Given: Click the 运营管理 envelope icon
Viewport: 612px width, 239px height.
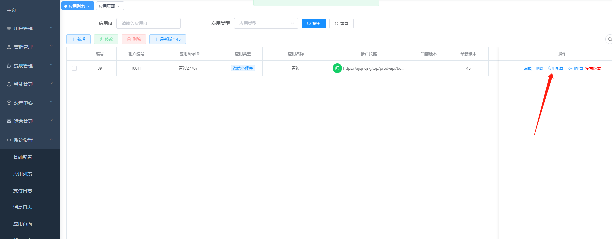Looking at the screenshot, I should point(9,121).
